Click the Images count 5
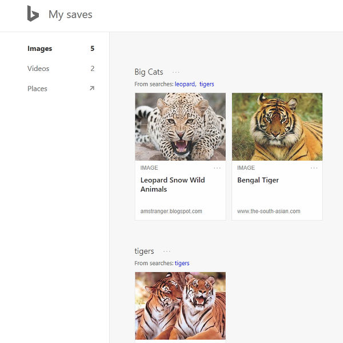The width and height of the screenshot is (343, 343). (92, 49)
